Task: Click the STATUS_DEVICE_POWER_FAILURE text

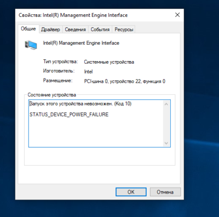Action: (x=69, y=114)
